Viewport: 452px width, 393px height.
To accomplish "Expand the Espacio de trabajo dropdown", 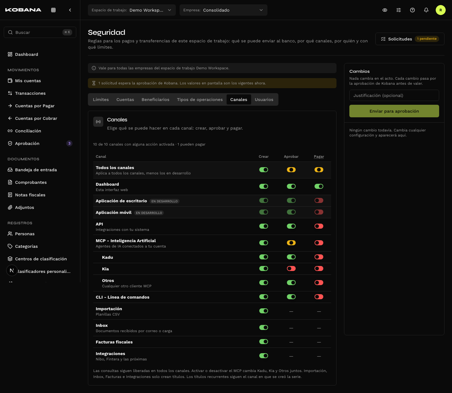I will [x=132, y=10].
